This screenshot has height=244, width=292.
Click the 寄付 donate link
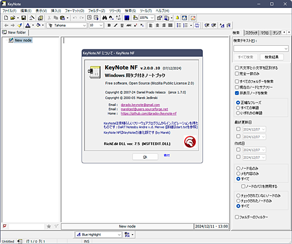tap(166, 155)
